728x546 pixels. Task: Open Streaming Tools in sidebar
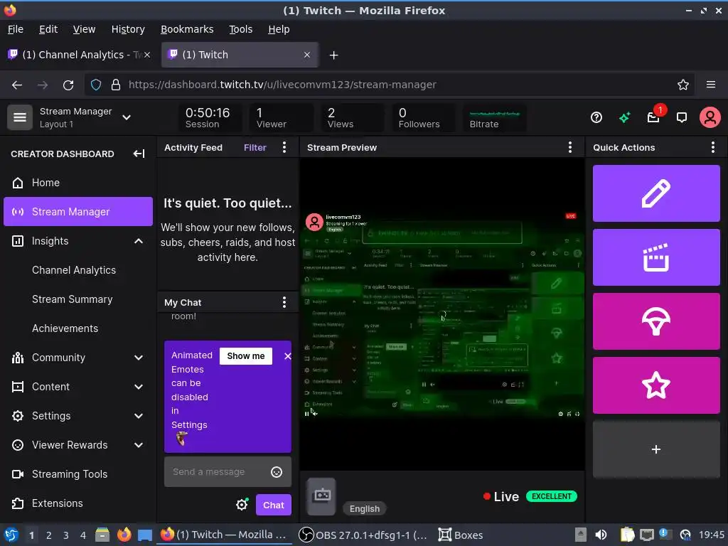point(78,474)
